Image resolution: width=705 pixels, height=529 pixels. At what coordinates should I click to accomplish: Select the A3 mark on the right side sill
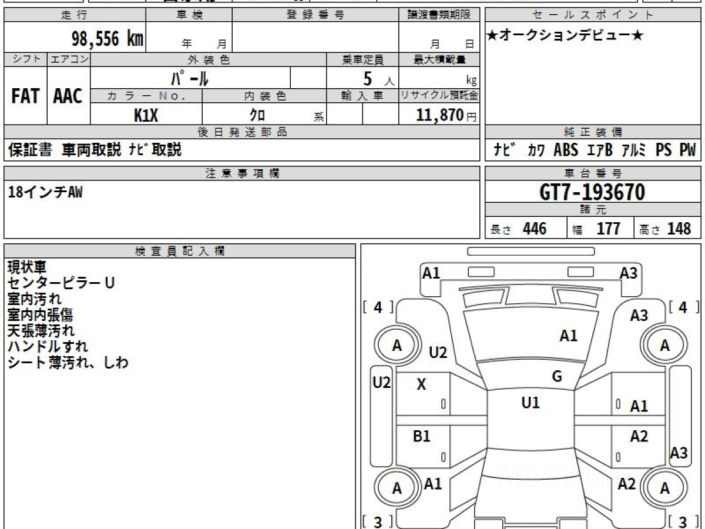point(679,453)
